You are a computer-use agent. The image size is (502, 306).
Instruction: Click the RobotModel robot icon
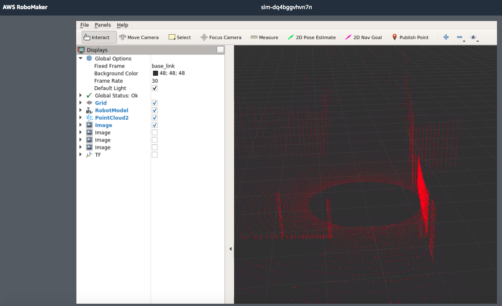pyautogui.click(x=89, y=110)
